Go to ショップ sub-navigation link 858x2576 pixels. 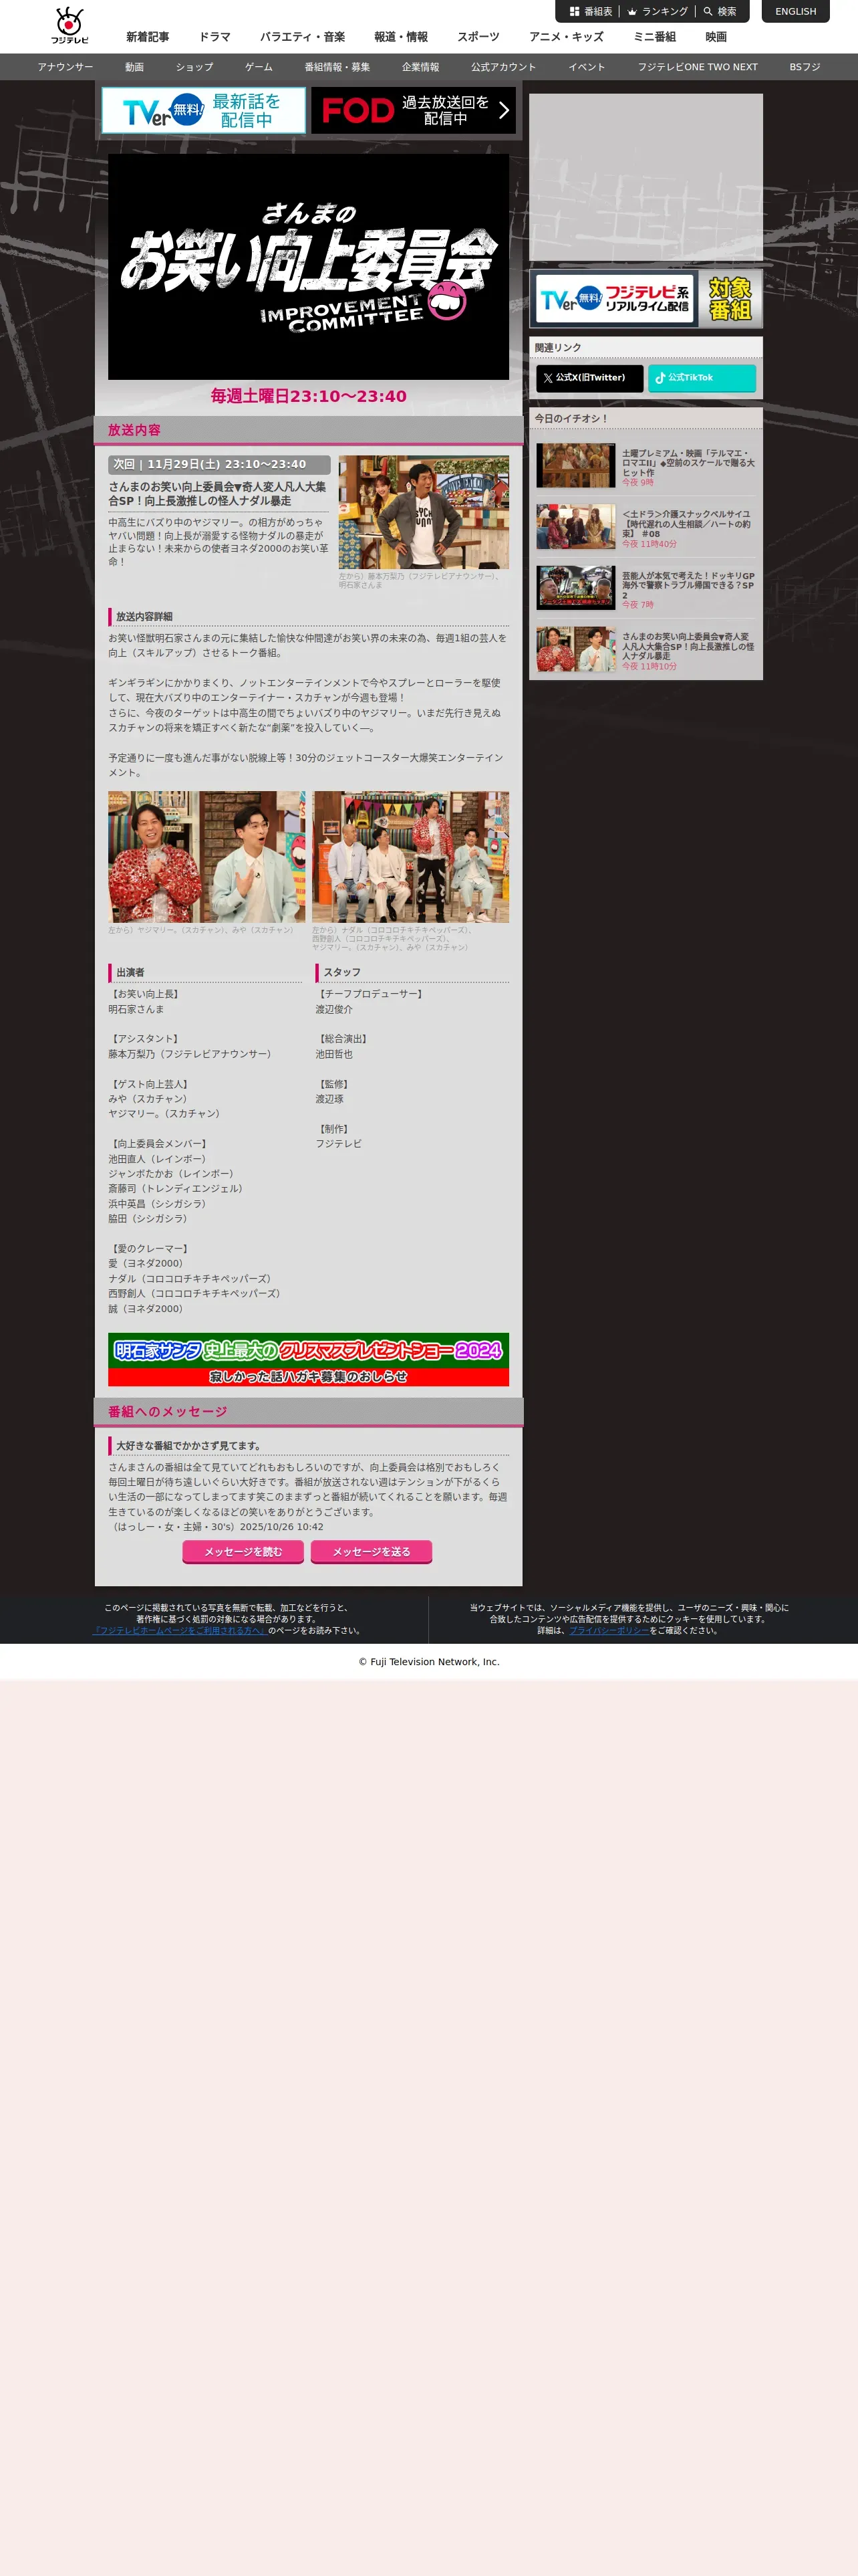coord(194,67)
